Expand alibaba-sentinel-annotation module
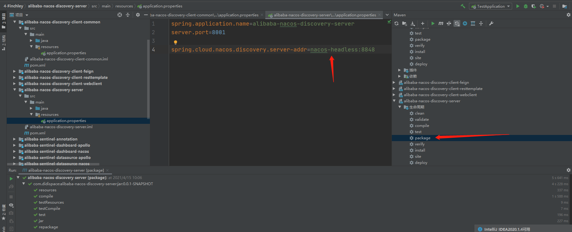The image size is (572, 232). pyautogui.click(x=15, y=139)
